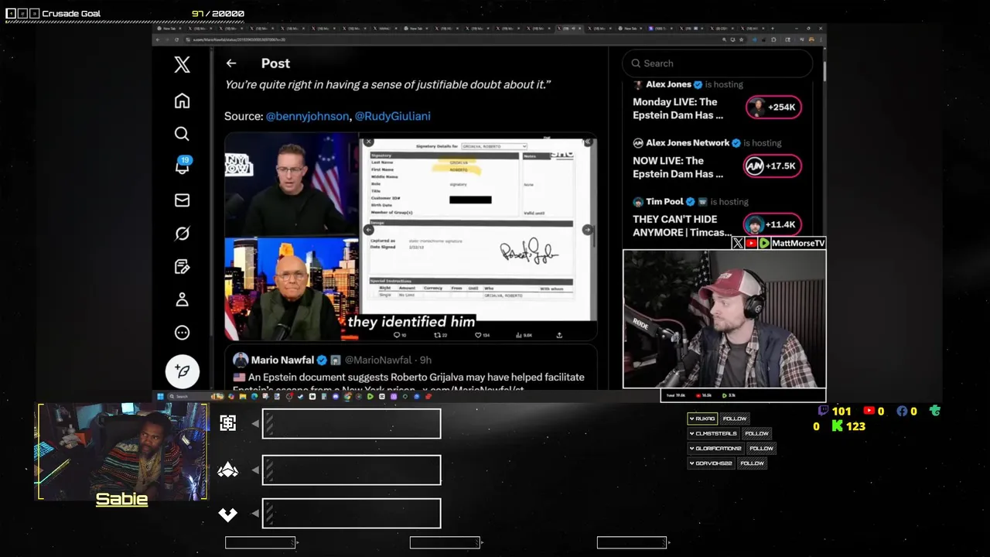Click the triangle arrow beside the bottom box
The width and height of the screenshot is (990, 557).
point(255,514)
